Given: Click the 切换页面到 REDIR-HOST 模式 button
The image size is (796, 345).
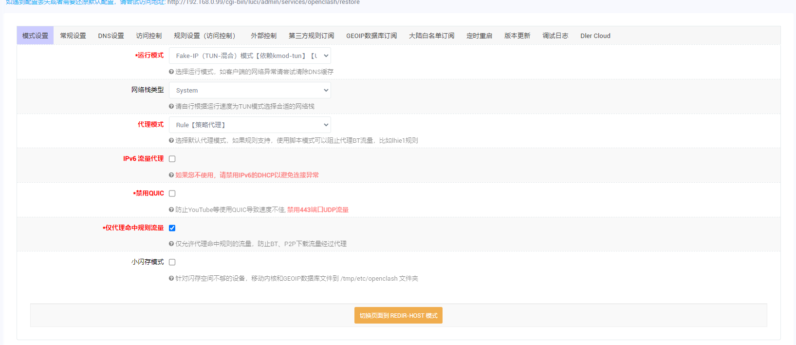Looking at the screenshot, I should pyautogui.click(x=398, y=315).
